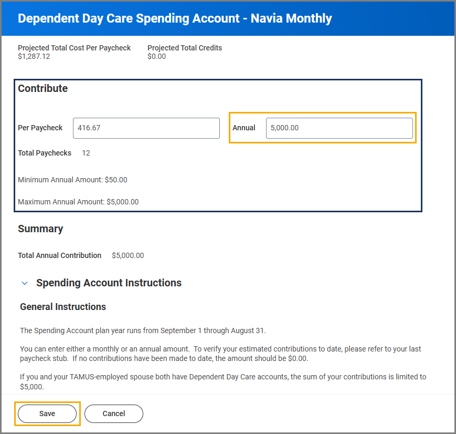456x434 pixels.
Task: Click the Minimum Annual Amount text
Action: tap(72, 180)
